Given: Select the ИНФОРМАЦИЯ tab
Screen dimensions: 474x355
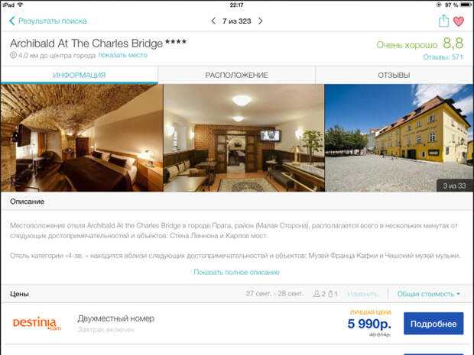Looking at the screenshot, I should pyautogui.click(x=80, y=75).
